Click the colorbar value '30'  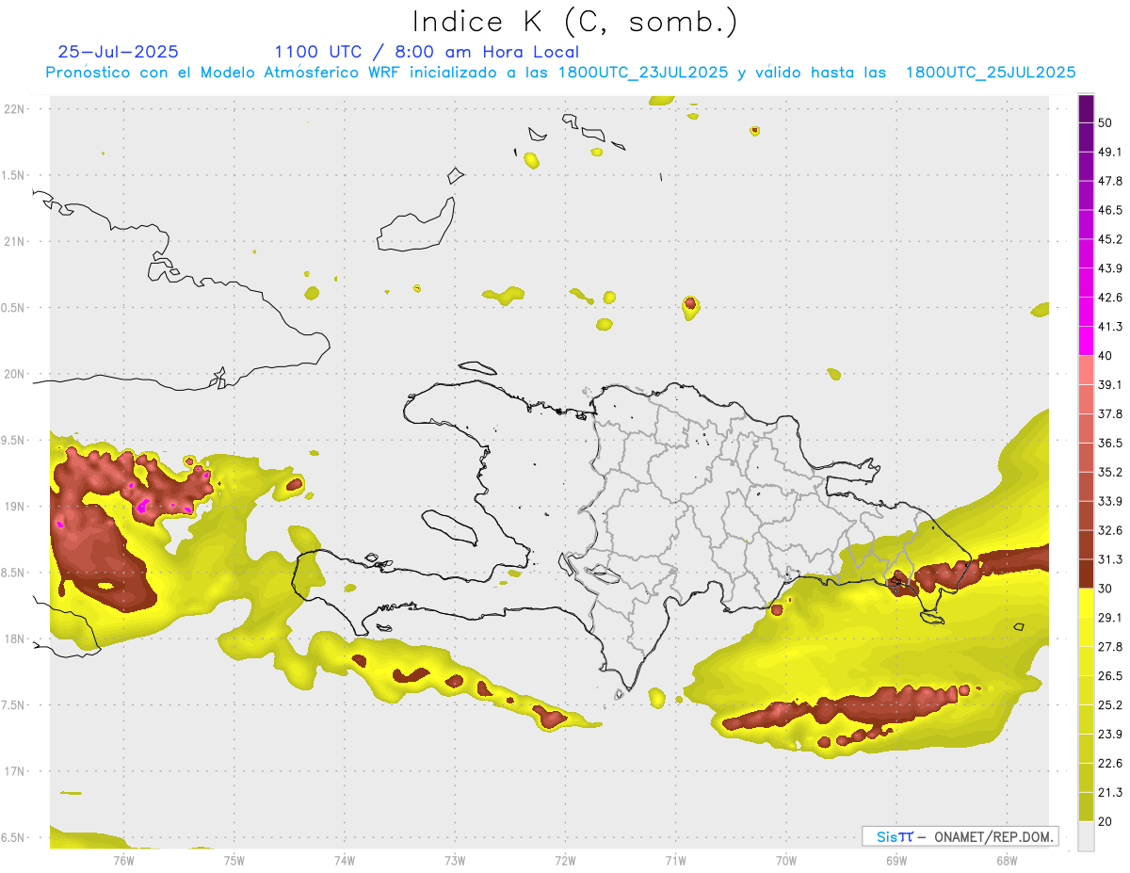click(x=1106, y=589)
